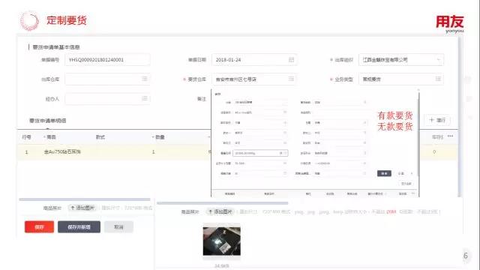Expand the 出库组织 dropdown
This screenshot has width=480, height=270.
click(x=438, y=60)
